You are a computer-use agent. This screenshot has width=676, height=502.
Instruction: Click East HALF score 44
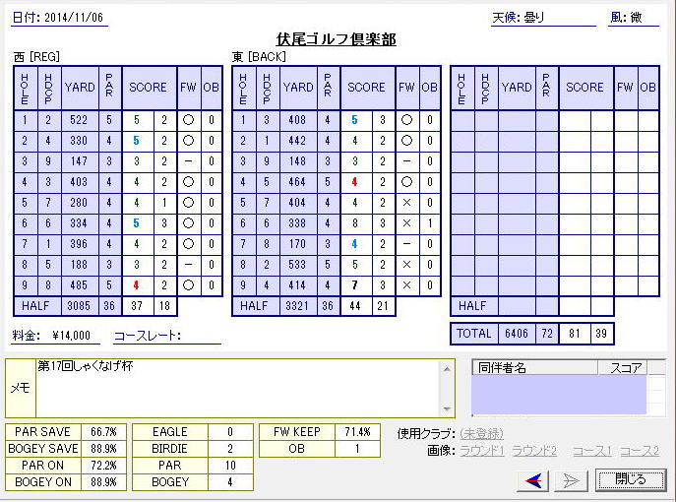(355, 306)
